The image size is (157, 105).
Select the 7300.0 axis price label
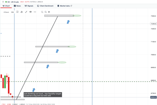coord(153,16)
